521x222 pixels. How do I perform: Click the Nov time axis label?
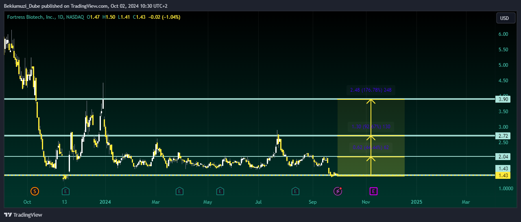pos(366,202)
